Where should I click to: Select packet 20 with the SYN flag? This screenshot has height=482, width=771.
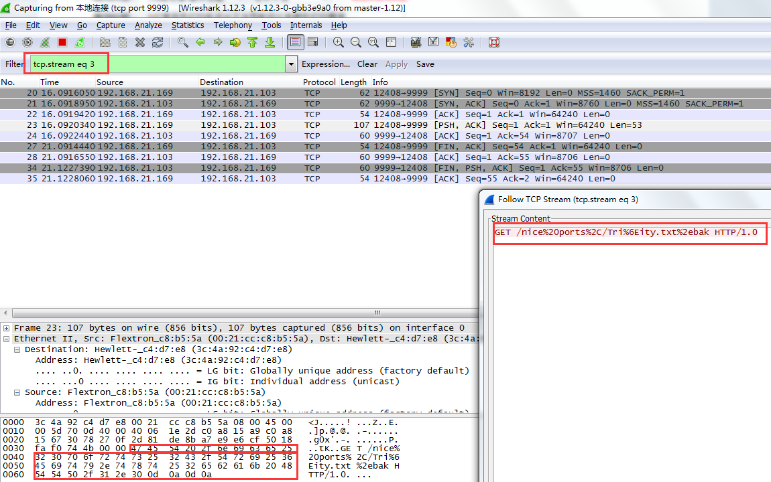[x=385, y=93]
